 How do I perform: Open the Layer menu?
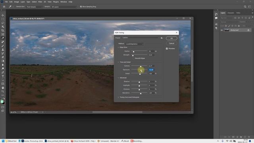(x=23, y=2)
